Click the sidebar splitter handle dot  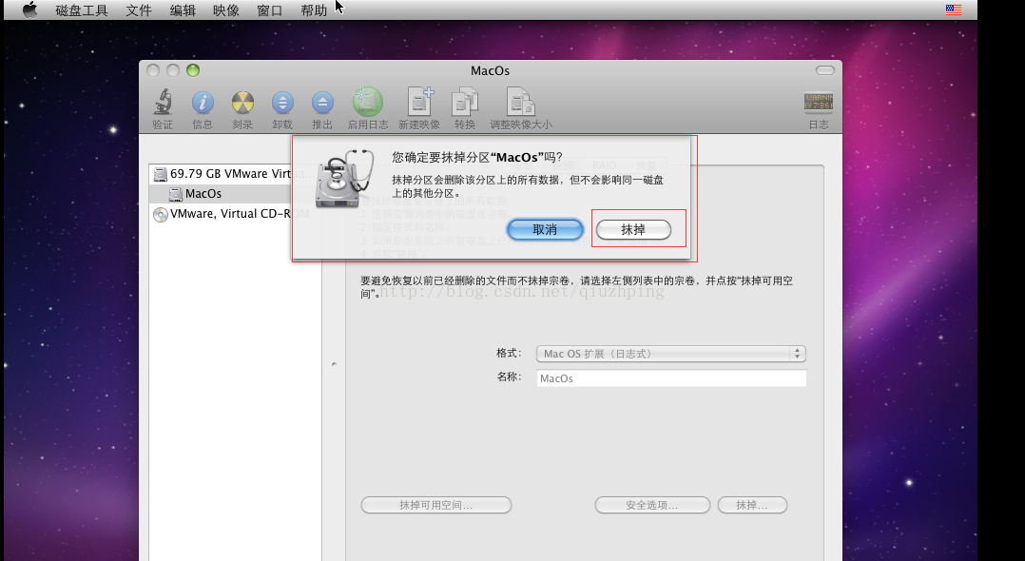pos(334,363)
